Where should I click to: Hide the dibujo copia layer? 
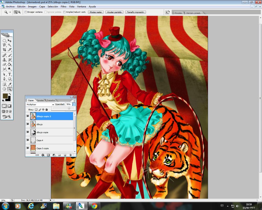pos(28,132)
